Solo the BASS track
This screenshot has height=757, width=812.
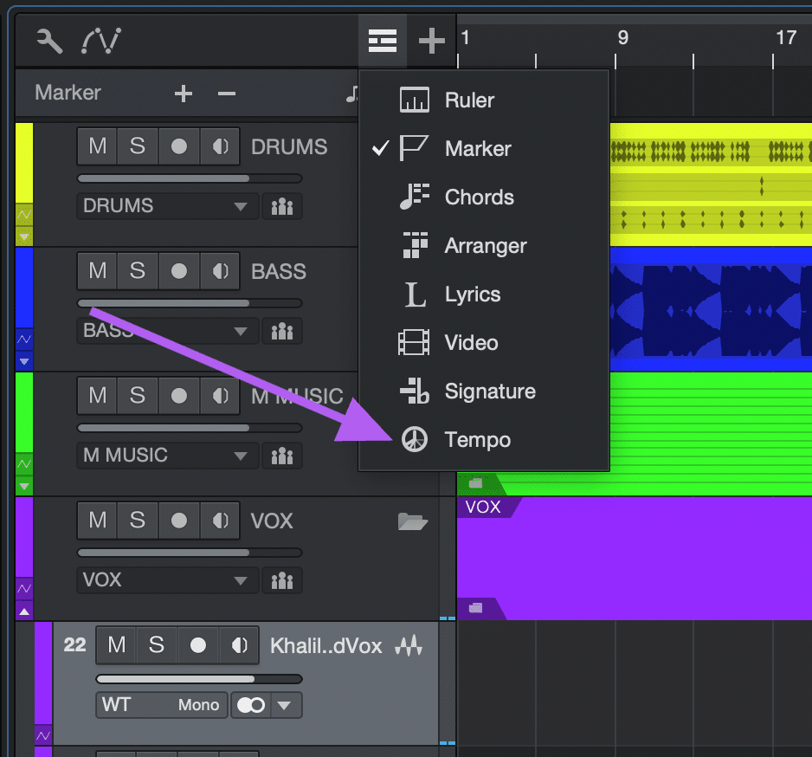[x=135, y=270]
